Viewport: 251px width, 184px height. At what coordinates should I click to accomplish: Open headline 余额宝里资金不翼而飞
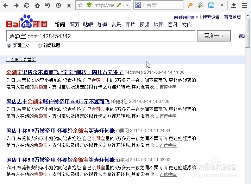tap(65, 72)
